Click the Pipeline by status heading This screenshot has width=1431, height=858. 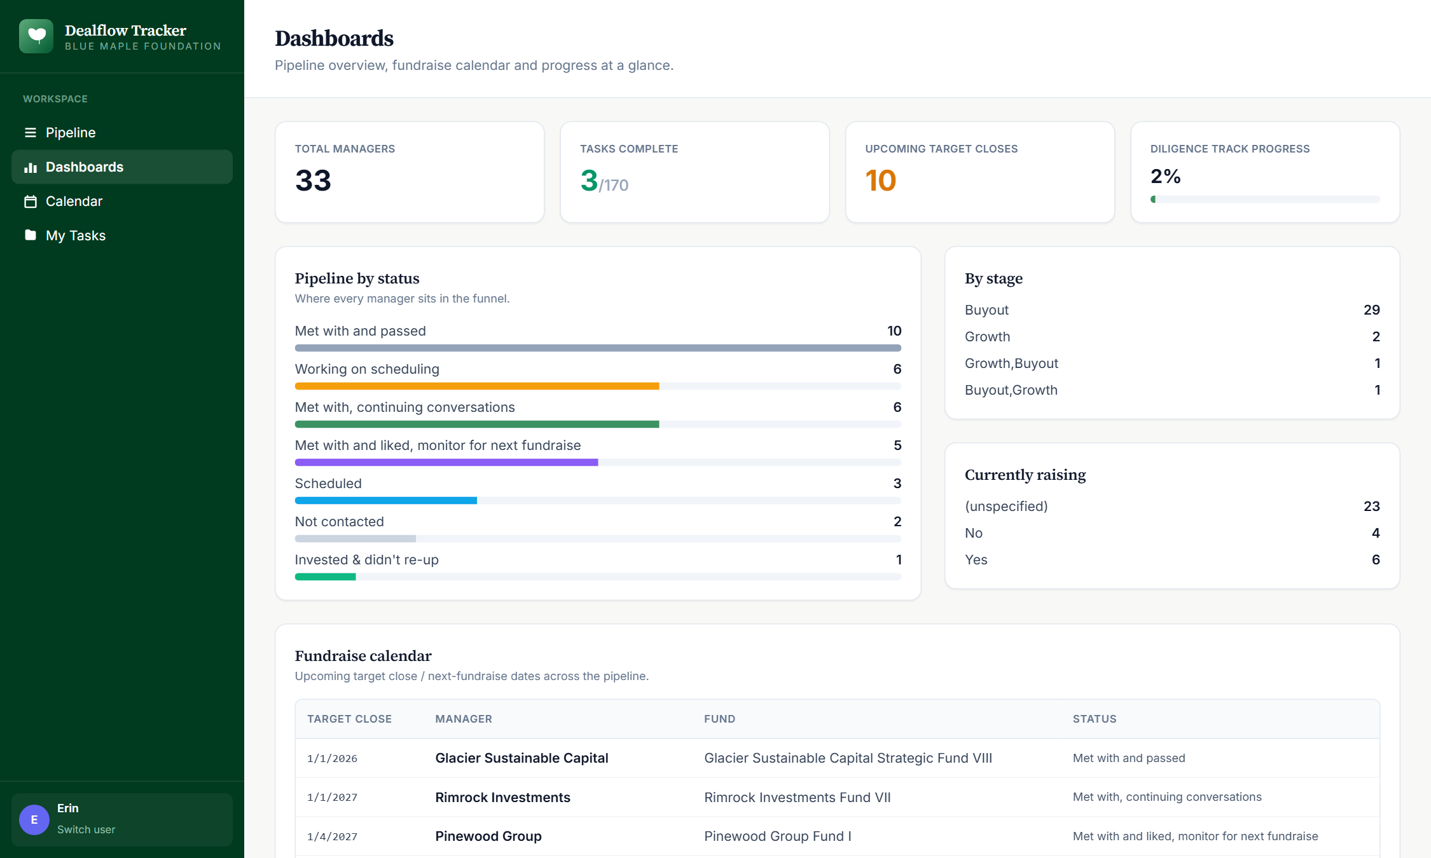click(x=357, y=278)
